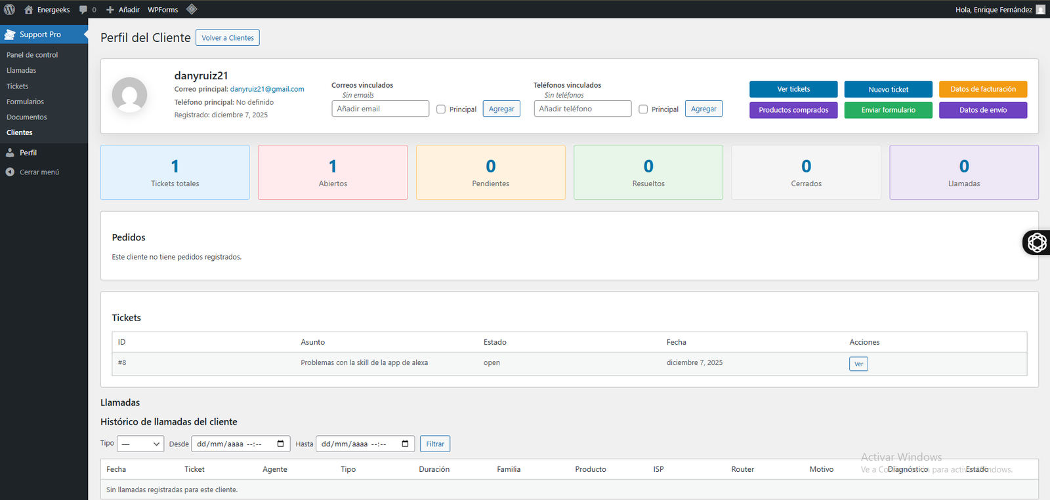Open Llamadas in the sidebar menu
This screenshot has height=500, width=1050.
click(22, 70)
